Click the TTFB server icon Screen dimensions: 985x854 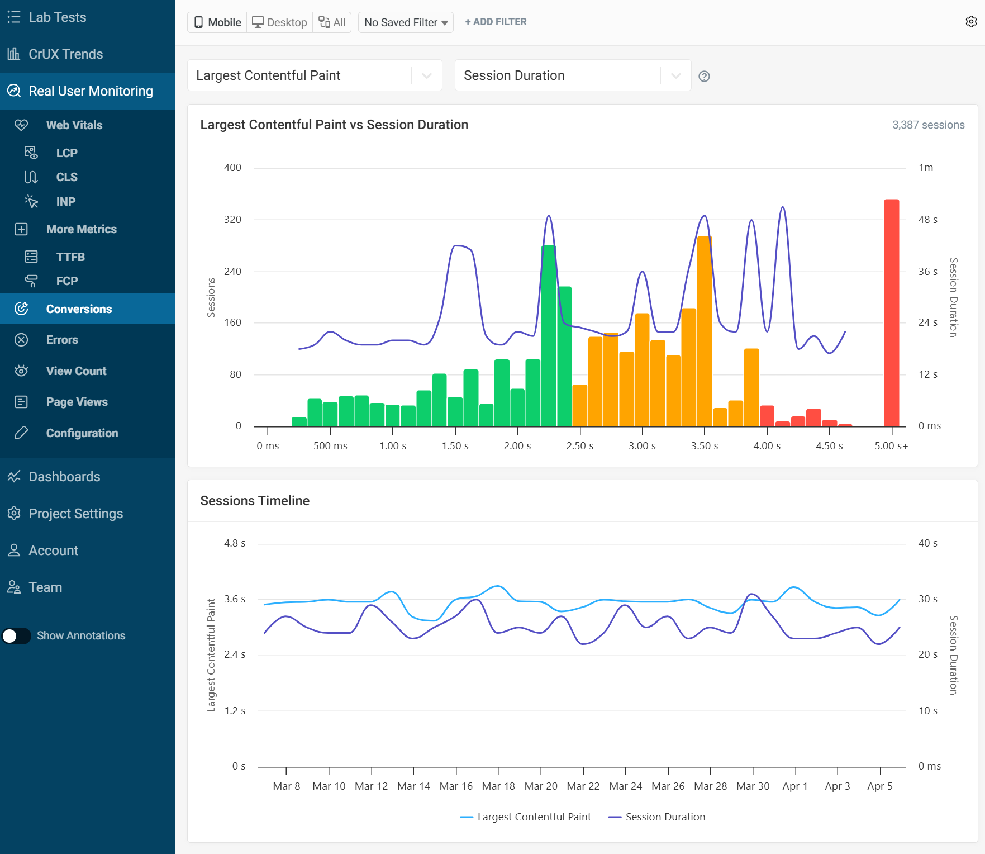click(31, 257)
